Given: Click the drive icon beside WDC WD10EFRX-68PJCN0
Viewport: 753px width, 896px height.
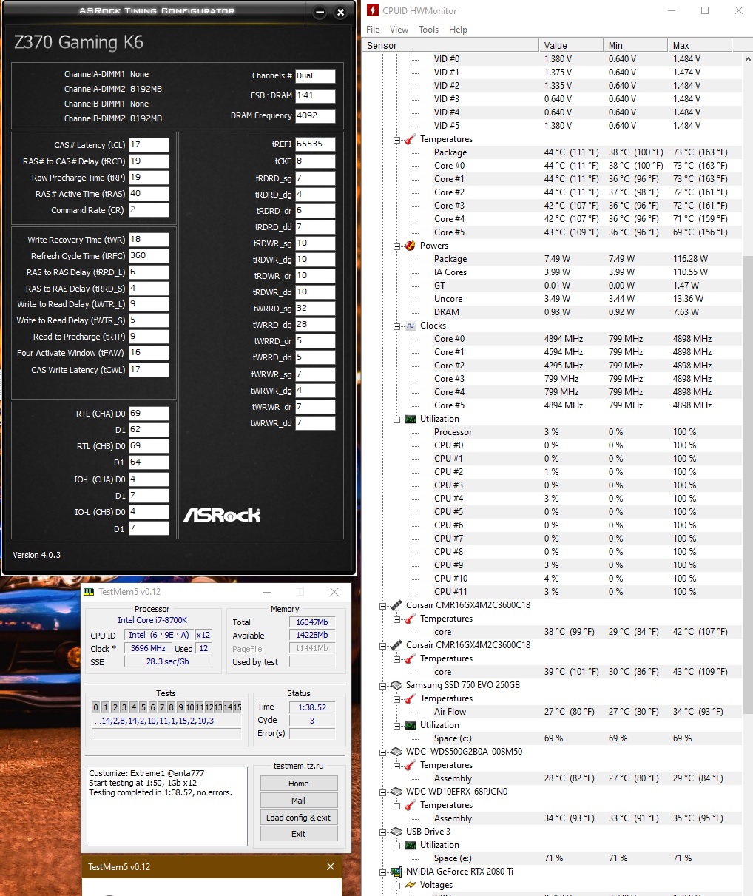Looking at the screenshot, I should (x=396, y=792).
